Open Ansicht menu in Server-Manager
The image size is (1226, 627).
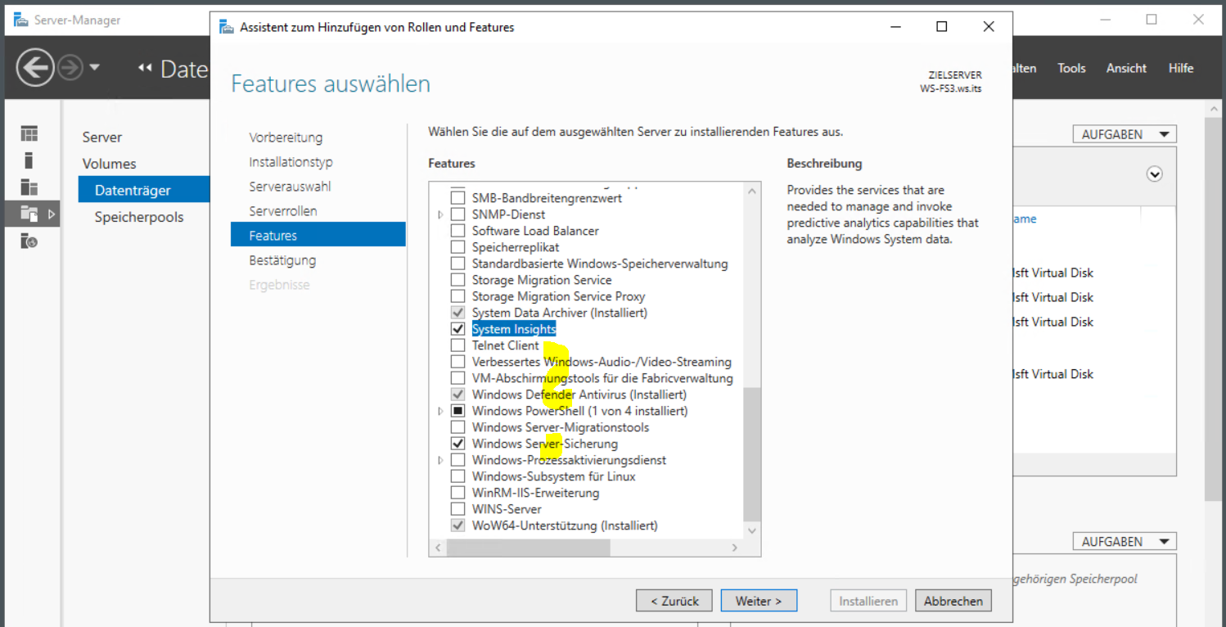(x=1126, y=68)
